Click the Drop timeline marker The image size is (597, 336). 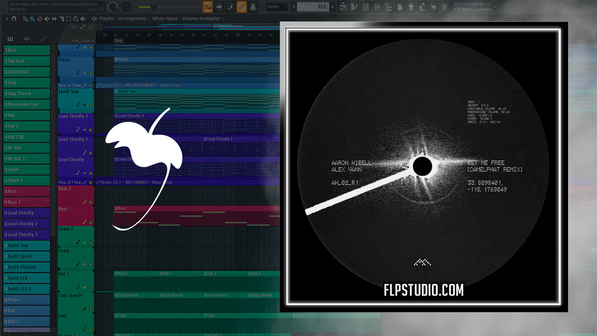point(118,41)
